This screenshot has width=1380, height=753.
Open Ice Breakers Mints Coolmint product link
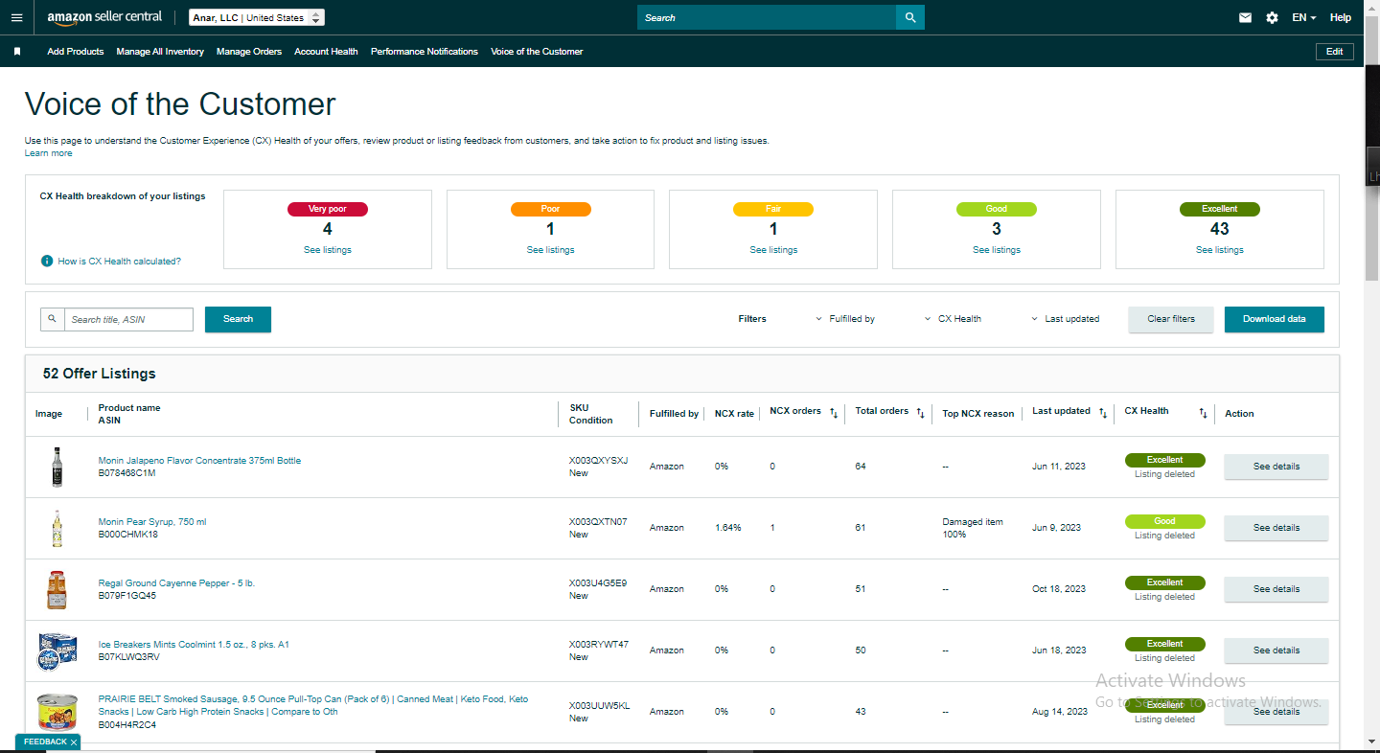click(x=194, y=645)
